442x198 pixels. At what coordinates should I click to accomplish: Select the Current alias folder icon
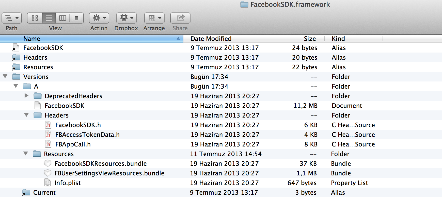26,192
